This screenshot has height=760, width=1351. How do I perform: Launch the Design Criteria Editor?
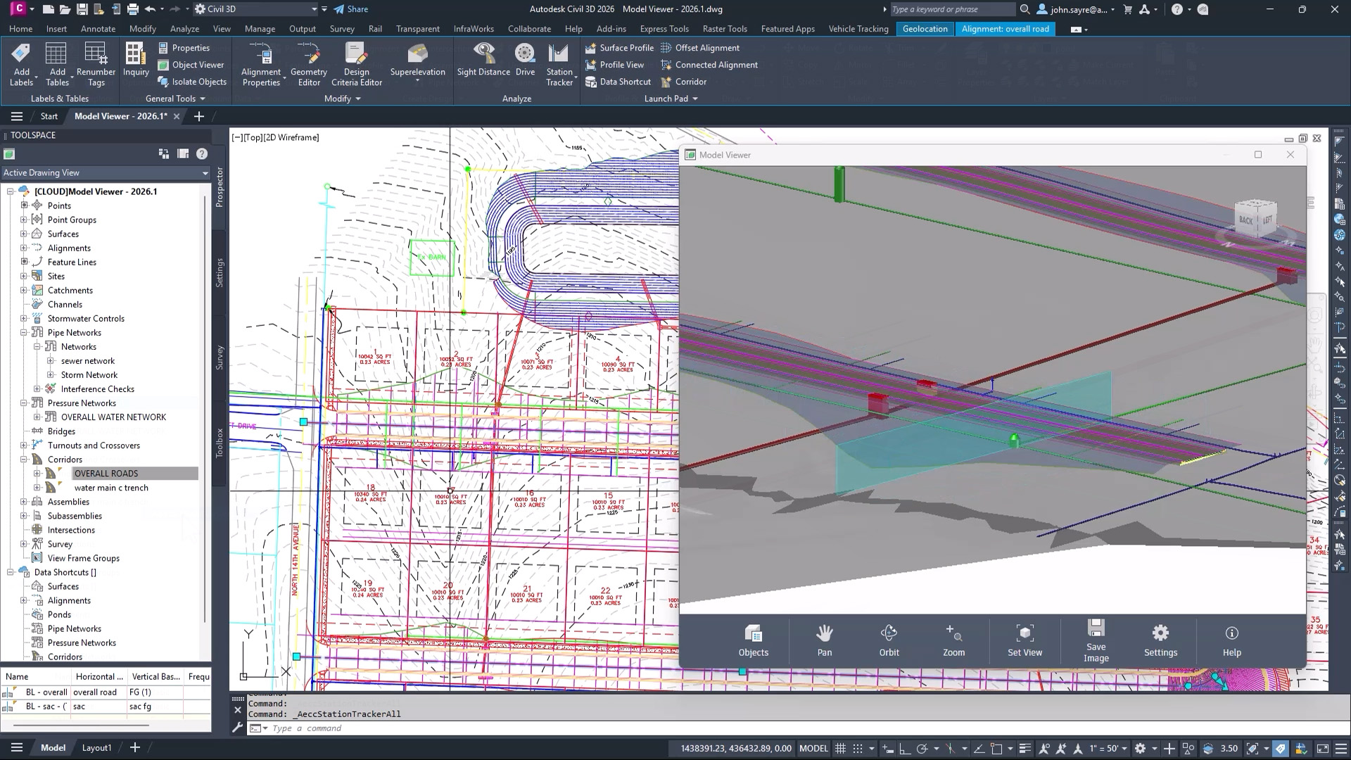(x=357, y=64)
